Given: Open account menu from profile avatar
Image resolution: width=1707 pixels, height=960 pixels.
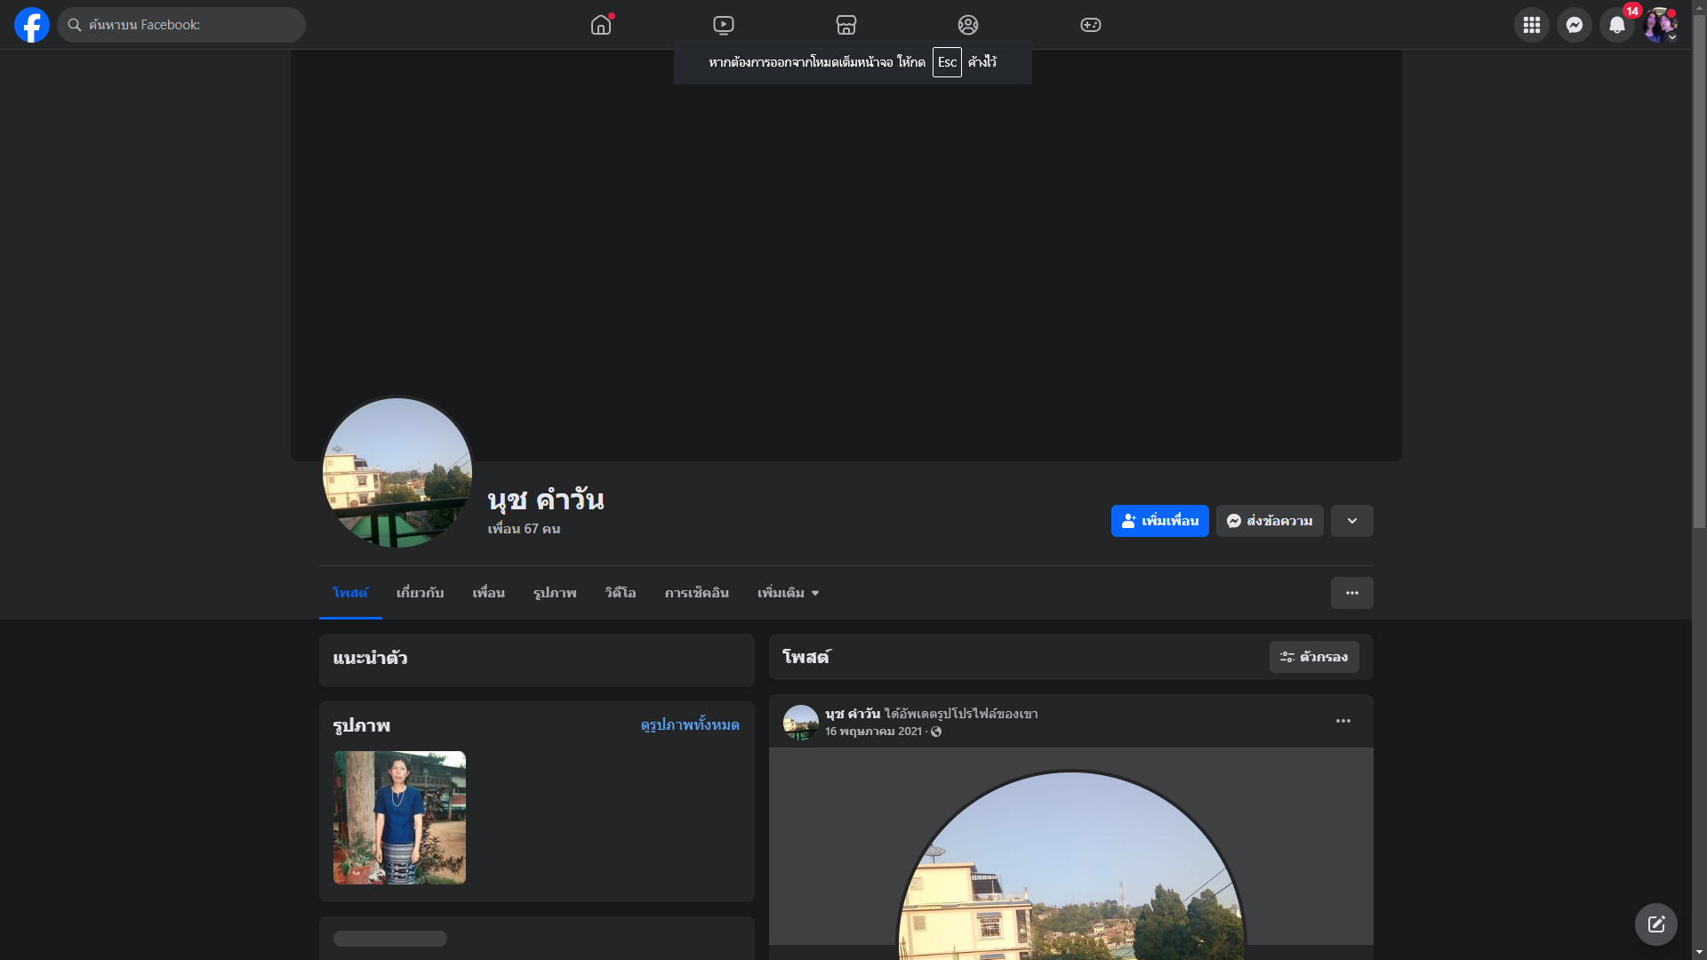Looking at the screenshot, I should (1659, 25).
